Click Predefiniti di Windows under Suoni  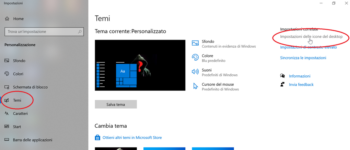click(220, 75)
